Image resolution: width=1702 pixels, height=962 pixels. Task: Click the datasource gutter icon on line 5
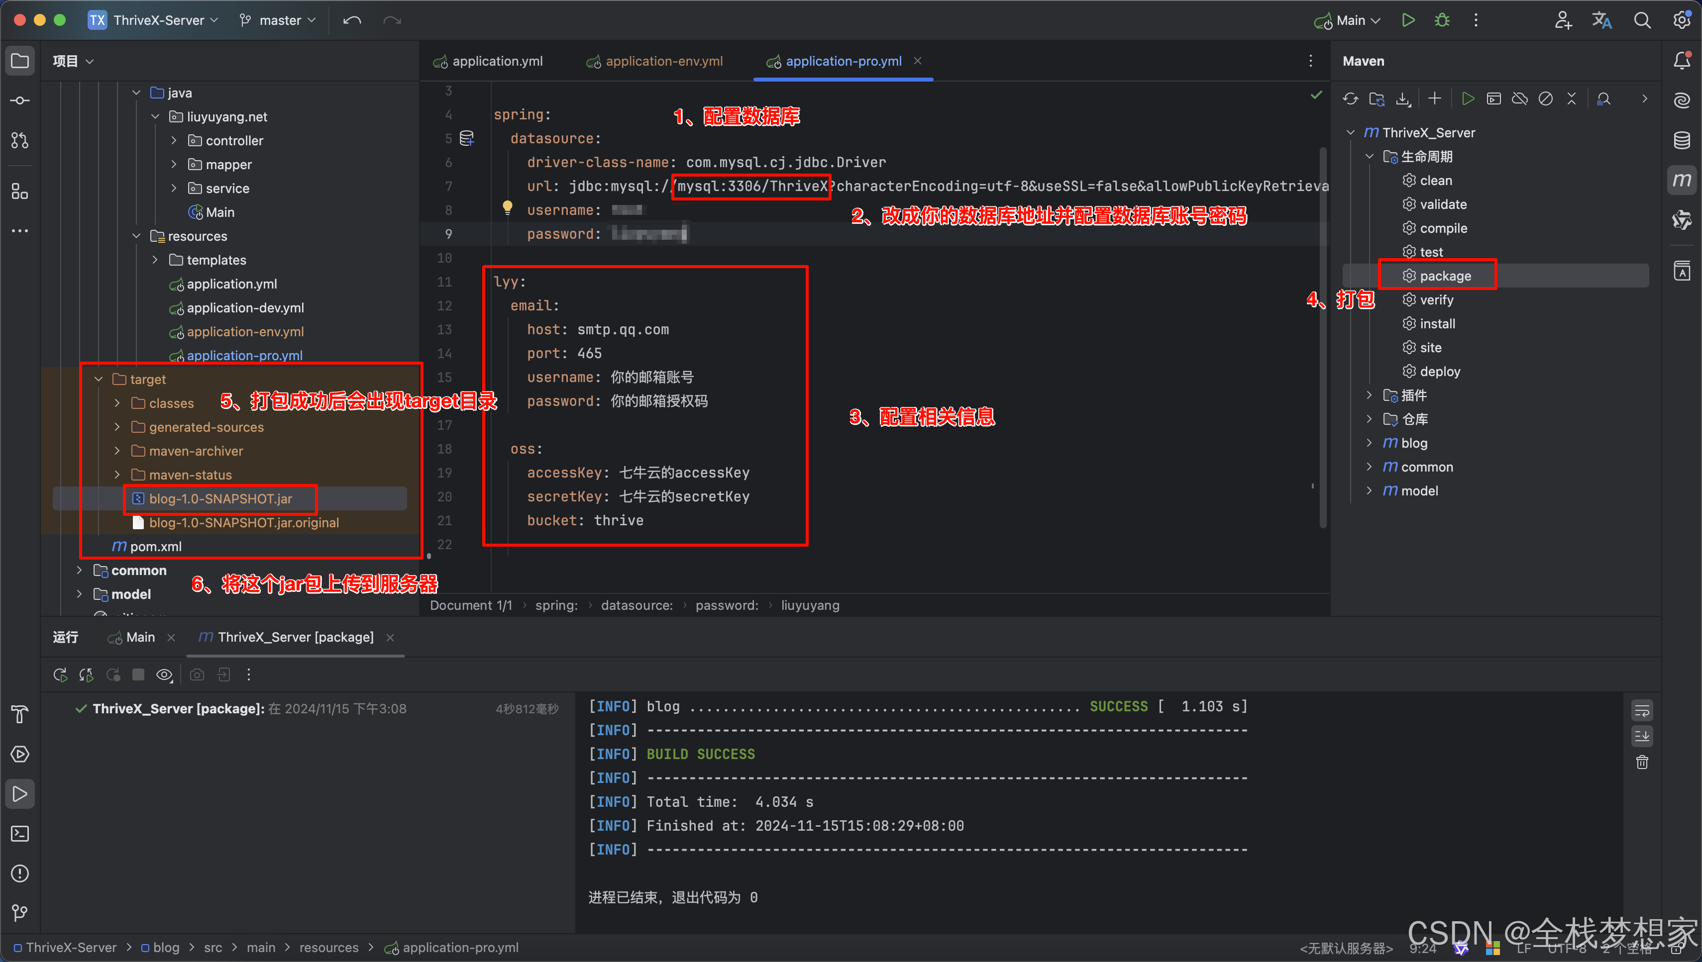(x=467, y=139)
